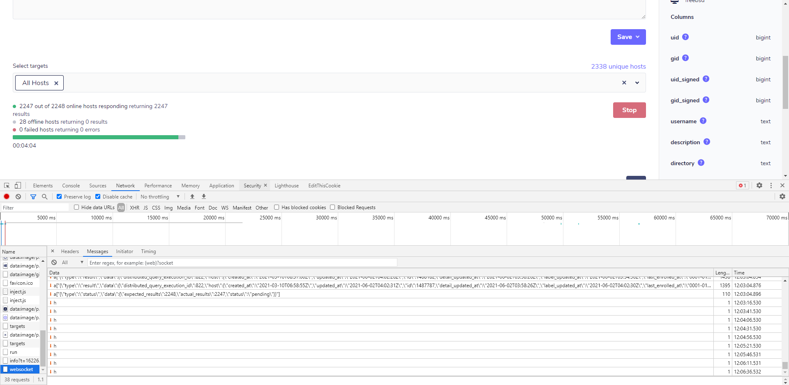Open the Timing tab

(x=148, y=251)
